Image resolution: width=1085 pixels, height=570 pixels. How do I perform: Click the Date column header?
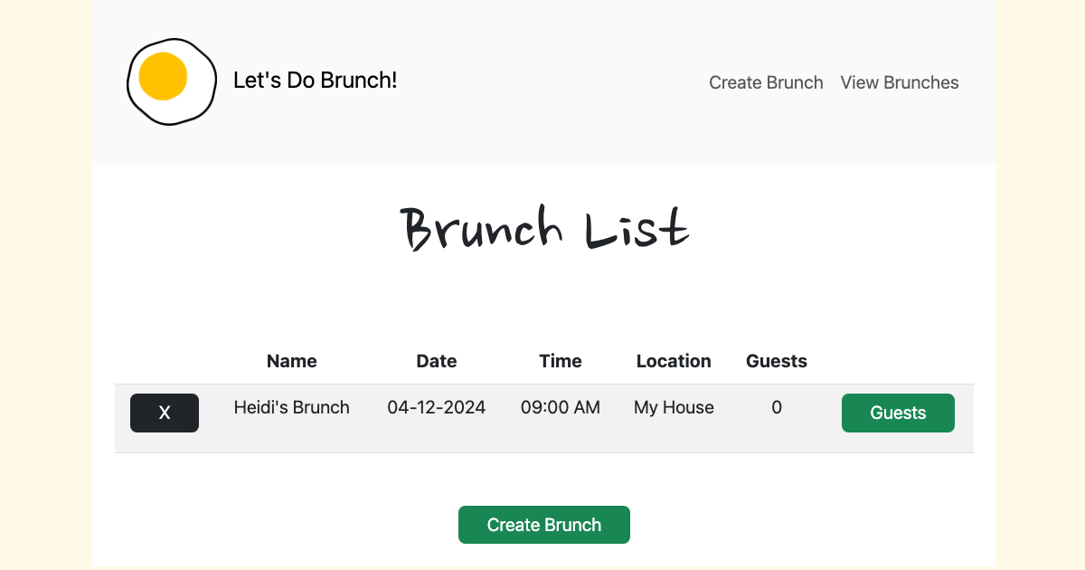tap(437, 361)
